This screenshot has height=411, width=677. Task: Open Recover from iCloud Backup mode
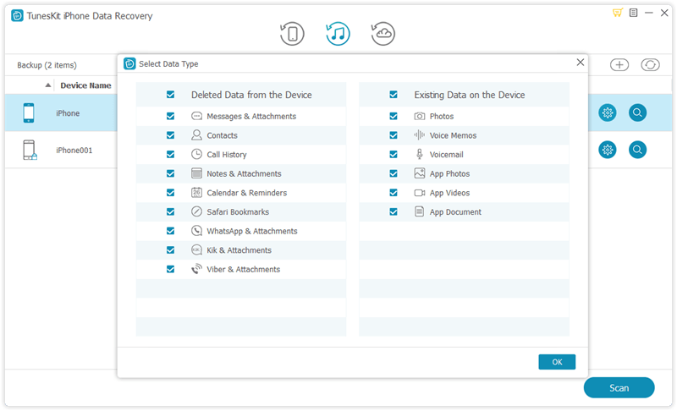pyautogui.click(x=383, y=34)
